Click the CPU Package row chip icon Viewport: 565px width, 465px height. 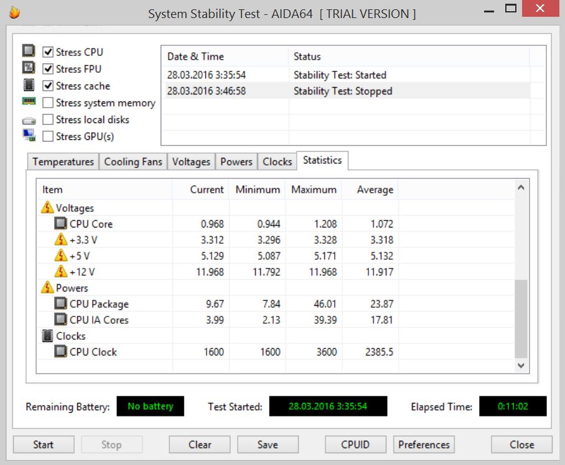tap(60, 303)
